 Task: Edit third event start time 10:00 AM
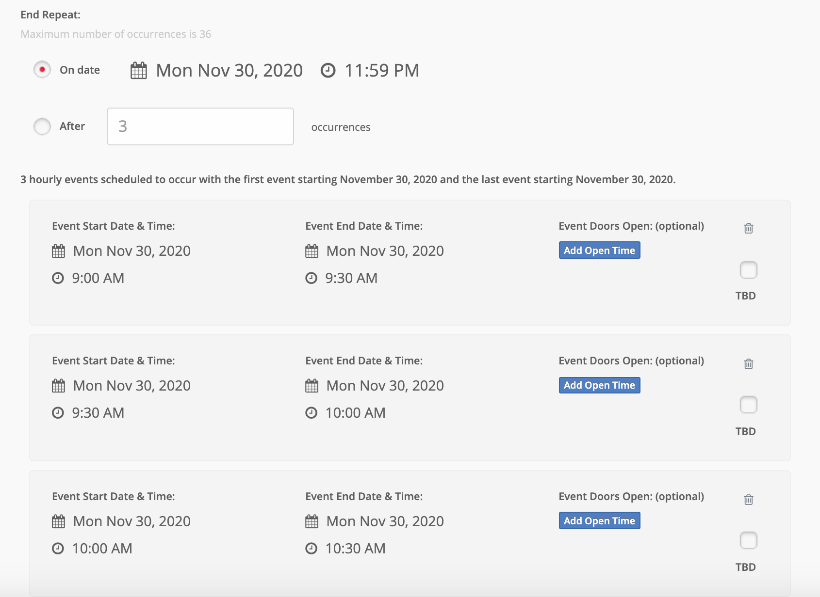pyautogui.click(x=102, y=549)
